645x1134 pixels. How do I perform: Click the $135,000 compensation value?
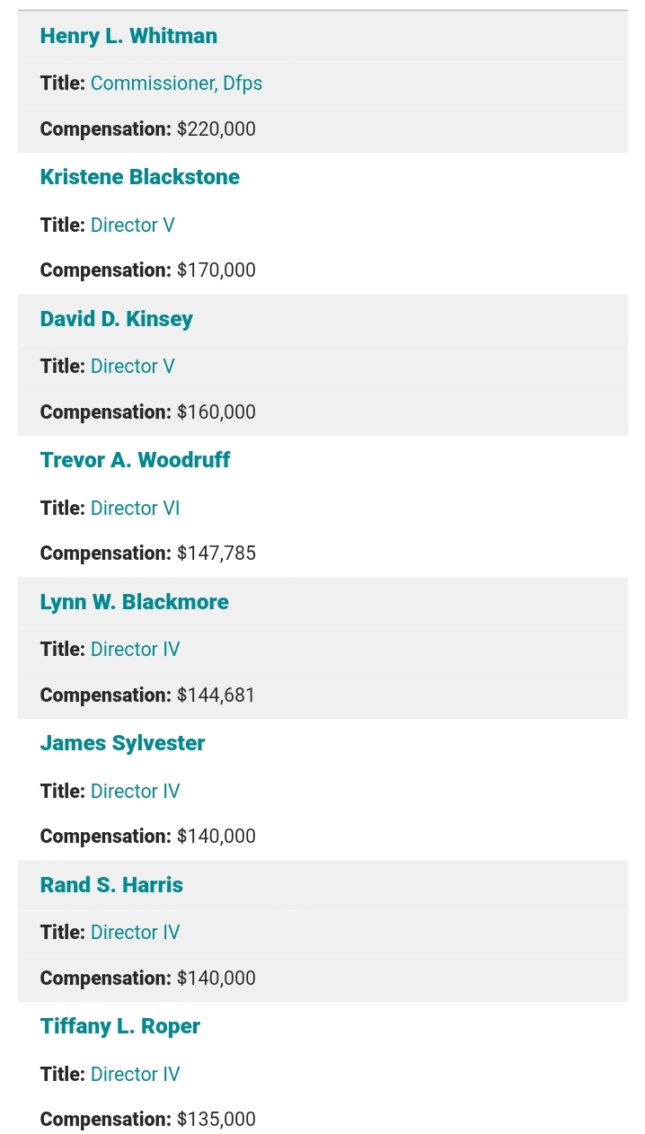(216, 1120)
